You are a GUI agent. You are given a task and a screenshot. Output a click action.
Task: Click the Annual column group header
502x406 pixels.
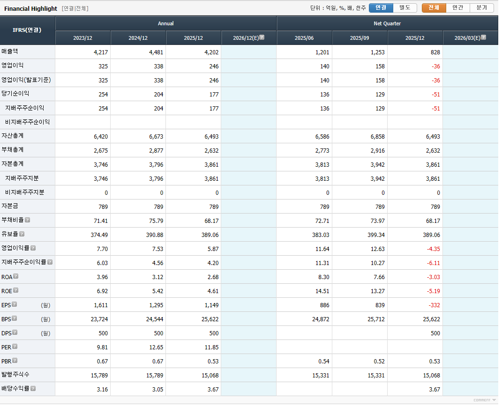tap(166, 23)
